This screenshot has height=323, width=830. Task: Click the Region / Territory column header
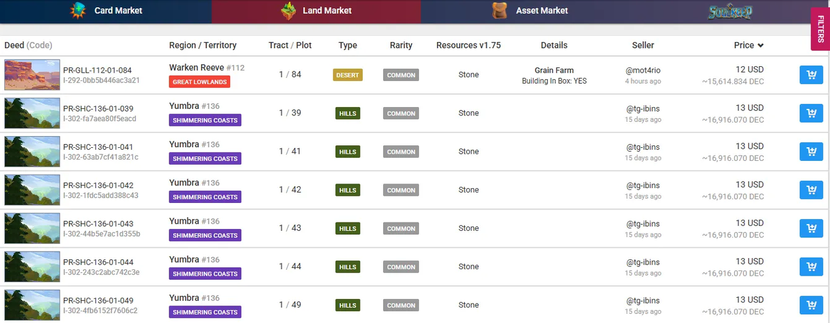pos(203,45)
